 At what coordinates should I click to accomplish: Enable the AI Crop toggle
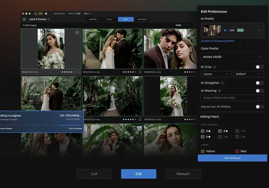pyautogui.click(x=260, y=67)
